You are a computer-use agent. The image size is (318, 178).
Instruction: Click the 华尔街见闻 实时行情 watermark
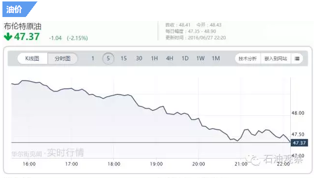click(x=48, y=153)
